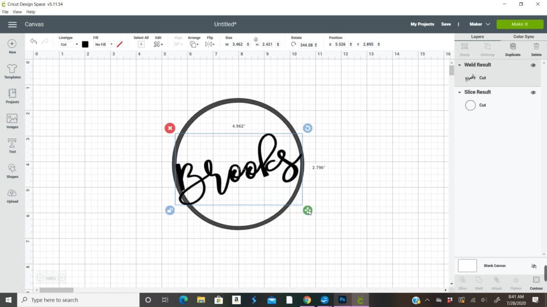
Task: Click the green resize handle on selection
Action: (307, 210)
